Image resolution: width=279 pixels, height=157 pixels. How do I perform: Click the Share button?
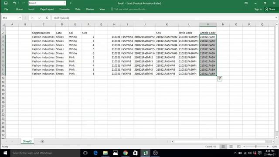270,9
